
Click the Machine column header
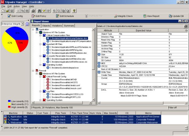click(13, 113)
